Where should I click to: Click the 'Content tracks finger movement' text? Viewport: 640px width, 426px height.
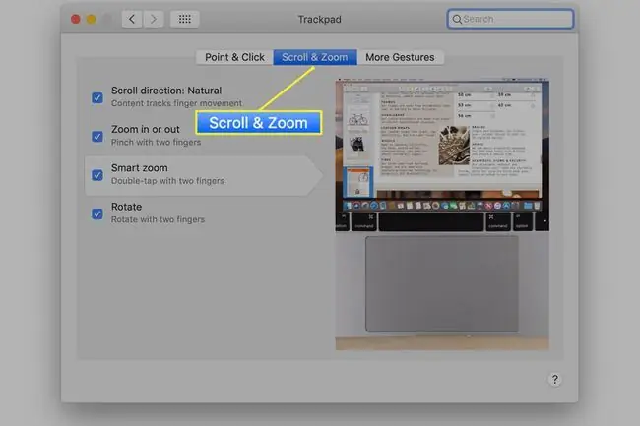click(176, 103)
